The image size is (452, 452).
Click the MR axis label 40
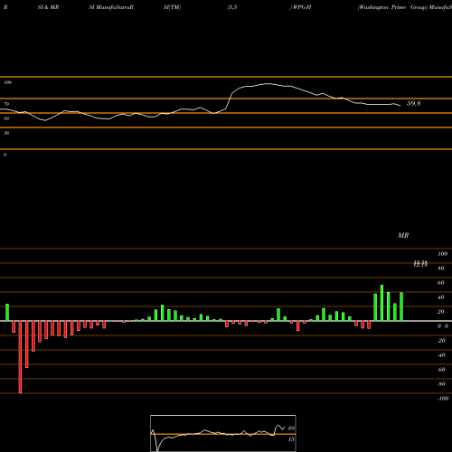pos(441,297)
